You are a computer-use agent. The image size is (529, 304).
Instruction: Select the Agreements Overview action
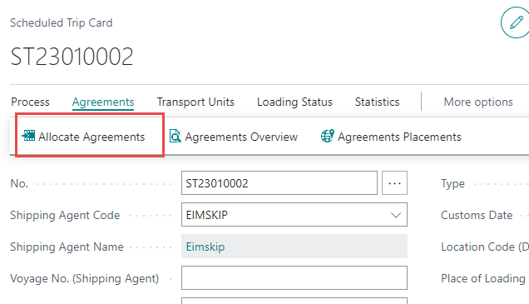click(x=234, y=137)
